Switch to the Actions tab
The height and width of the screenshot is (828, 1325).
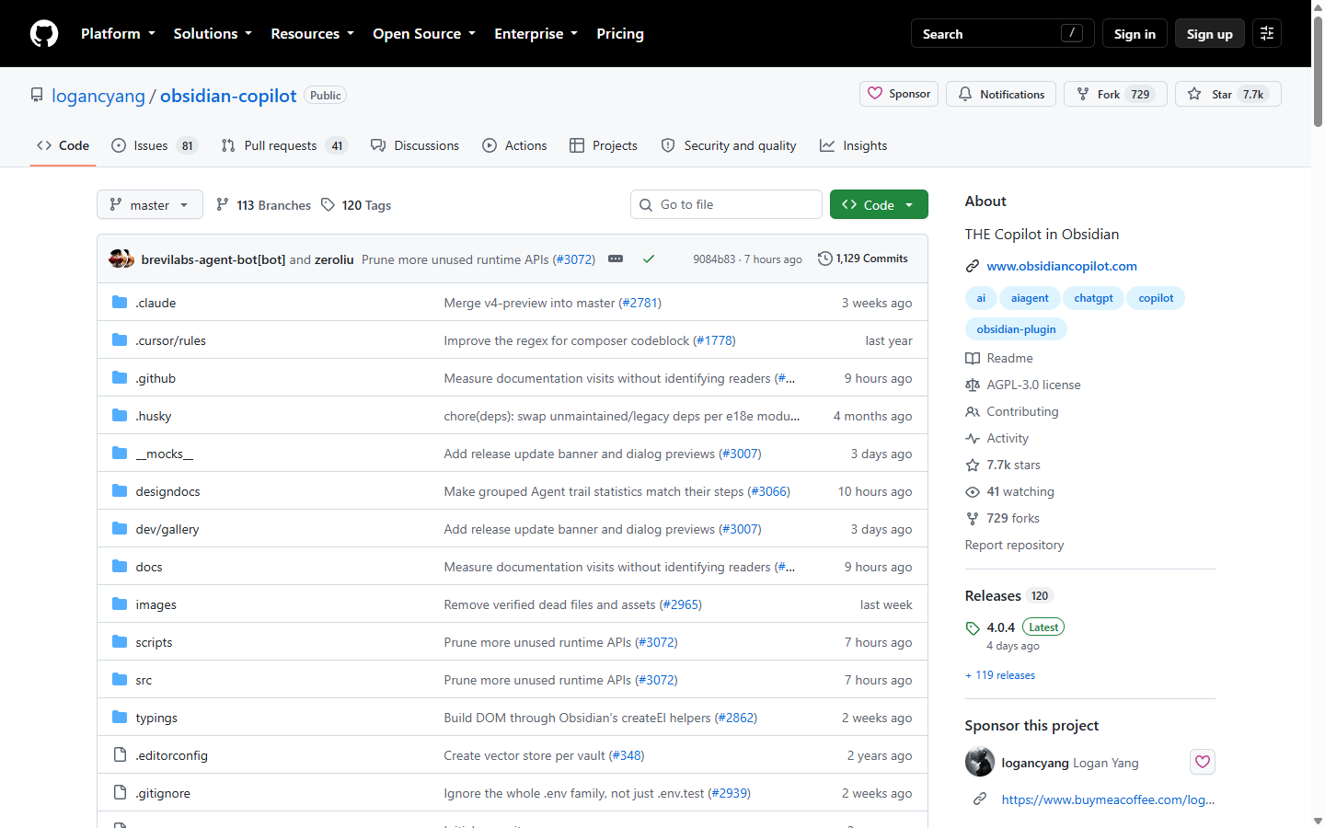[x=514, y=145]
